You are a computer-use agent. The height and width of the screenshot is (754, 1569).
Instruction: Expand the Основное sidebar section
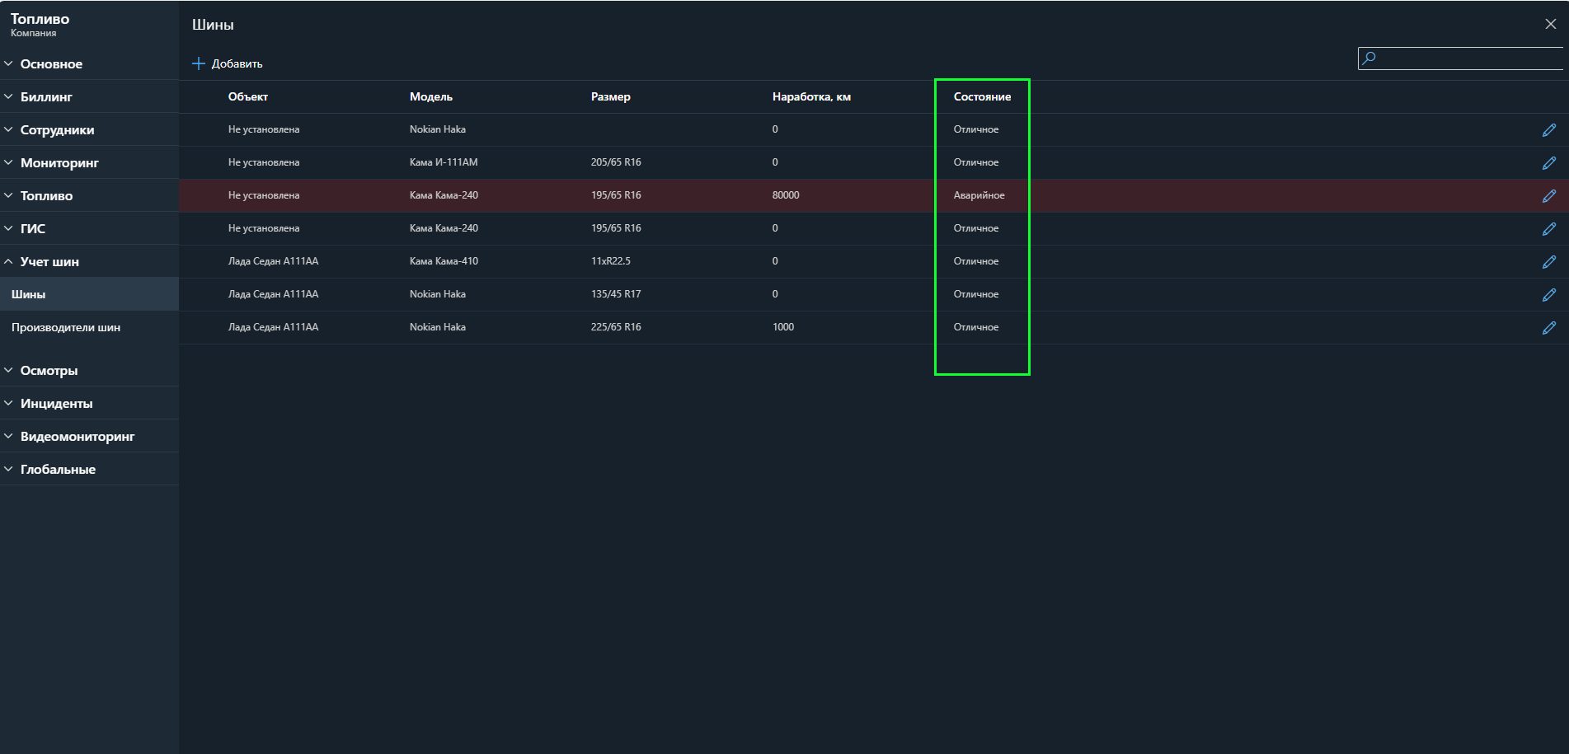51,64
